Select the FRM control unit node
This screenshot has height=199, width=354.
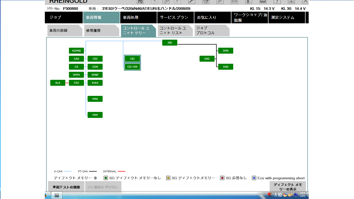(x=95, y=115)
